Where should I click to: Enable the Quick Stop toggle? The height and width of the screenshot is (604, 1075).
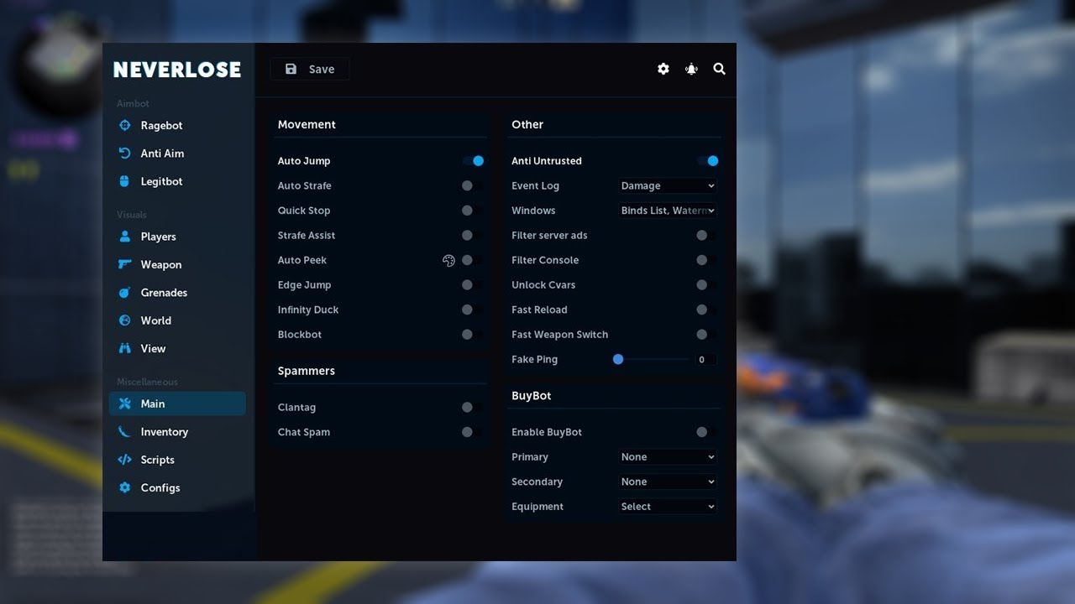[x=473, y=211]
